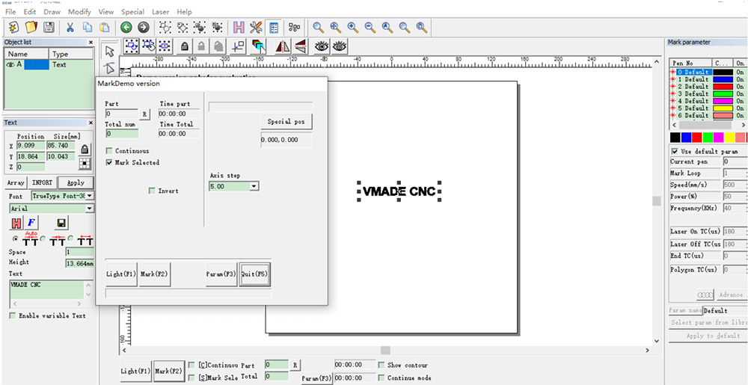Click the first eye show icon

(x=322, y=46)
